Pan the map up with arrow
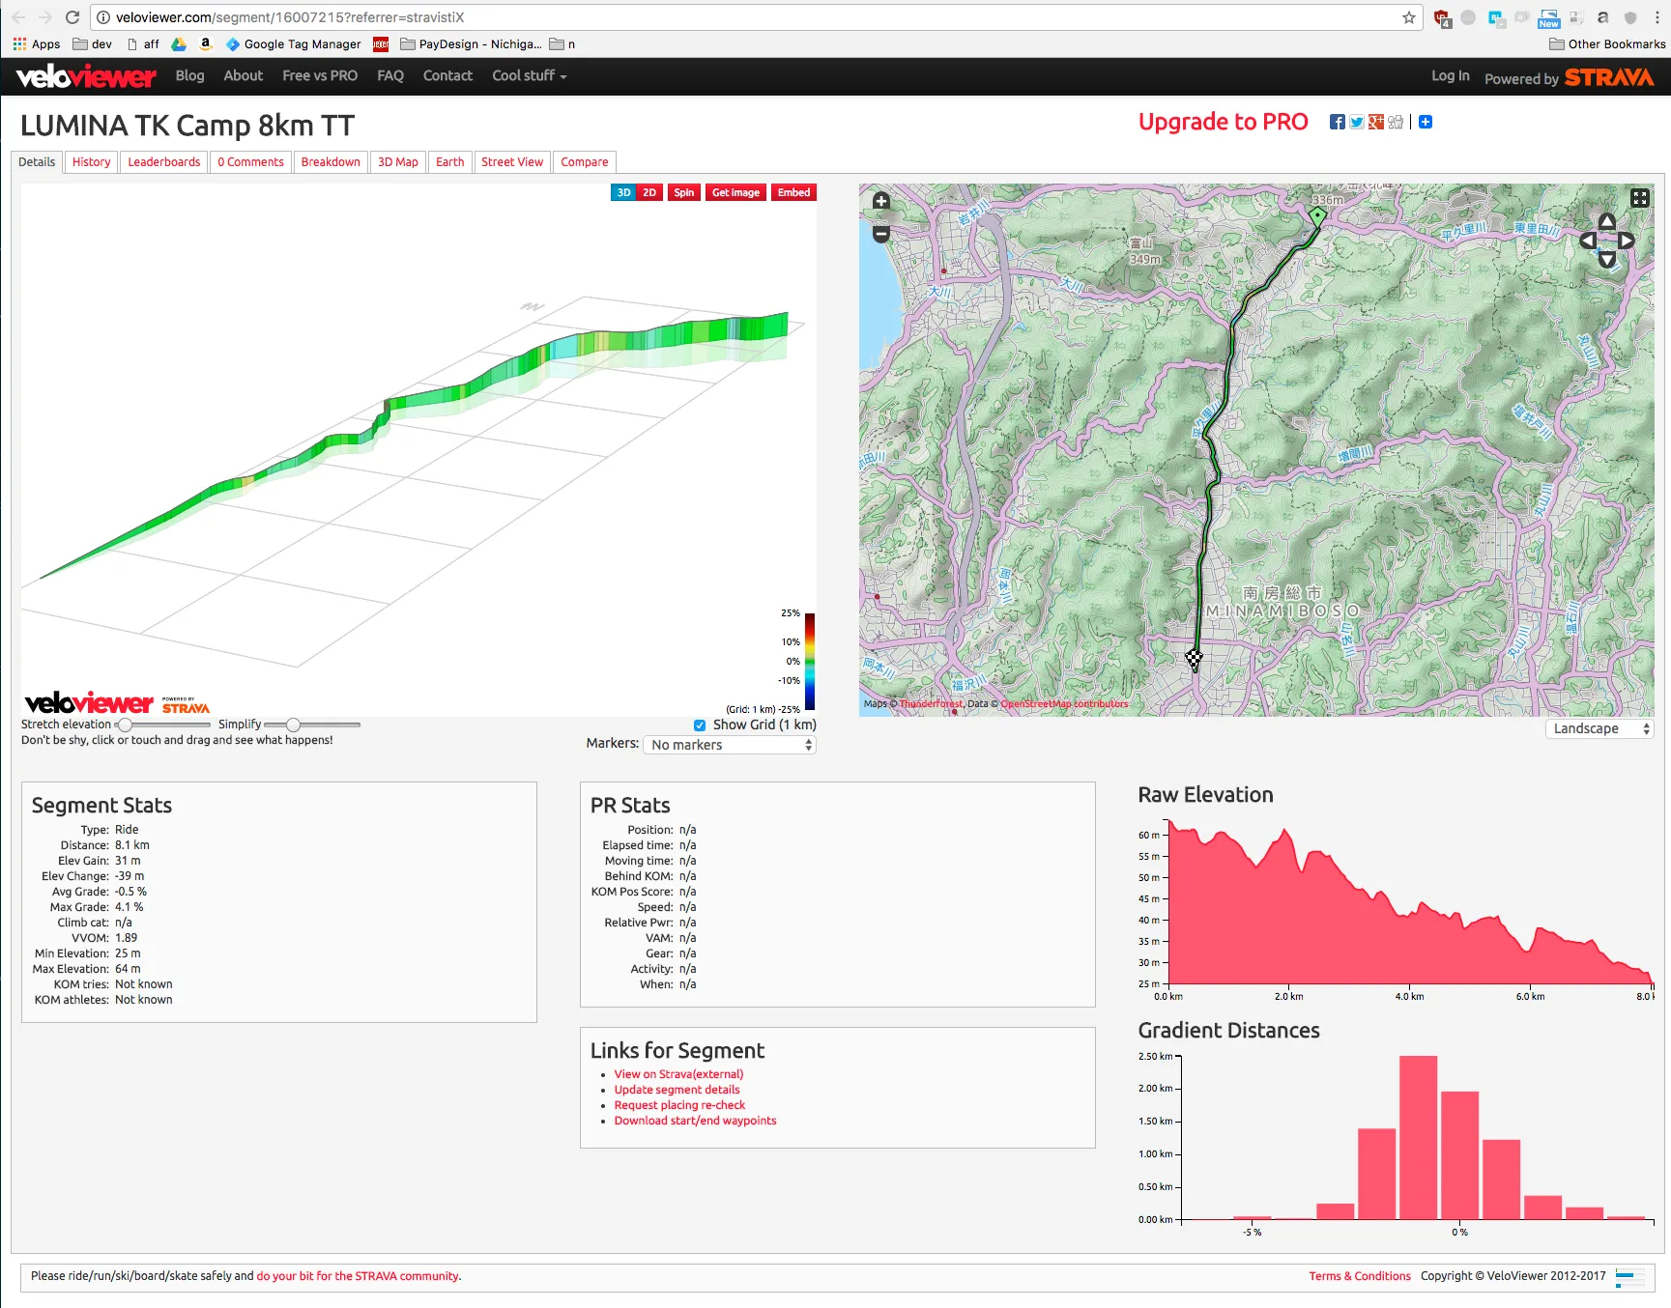Image resolution: width=1671 pixels, height=1308 pixels. pyautogui.click(x=1606, y=222)
